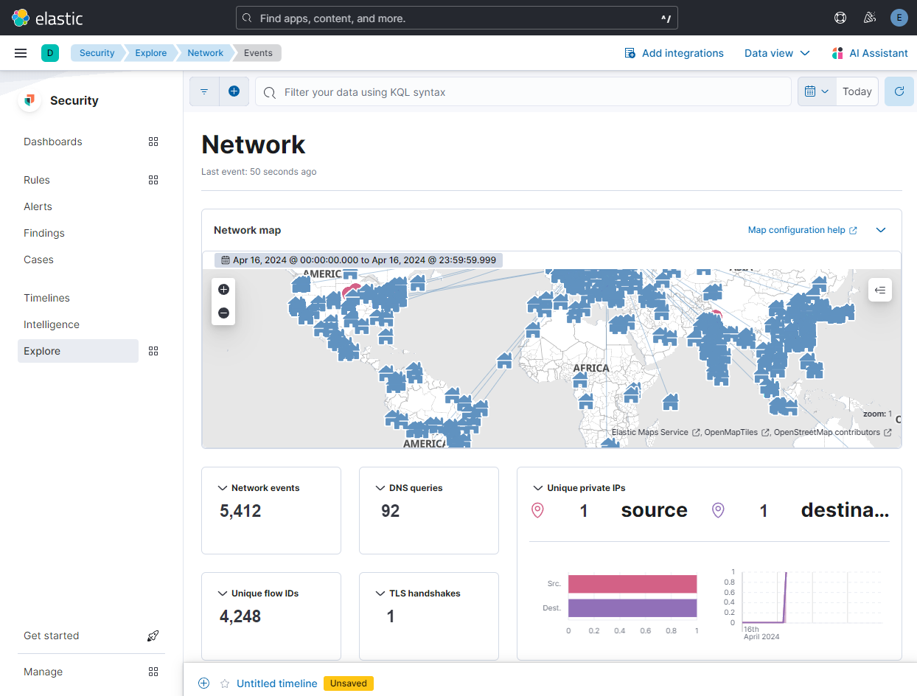Click the Elastic logo
The width and height of the screenshot is (917, 696).
pos(47,18)
